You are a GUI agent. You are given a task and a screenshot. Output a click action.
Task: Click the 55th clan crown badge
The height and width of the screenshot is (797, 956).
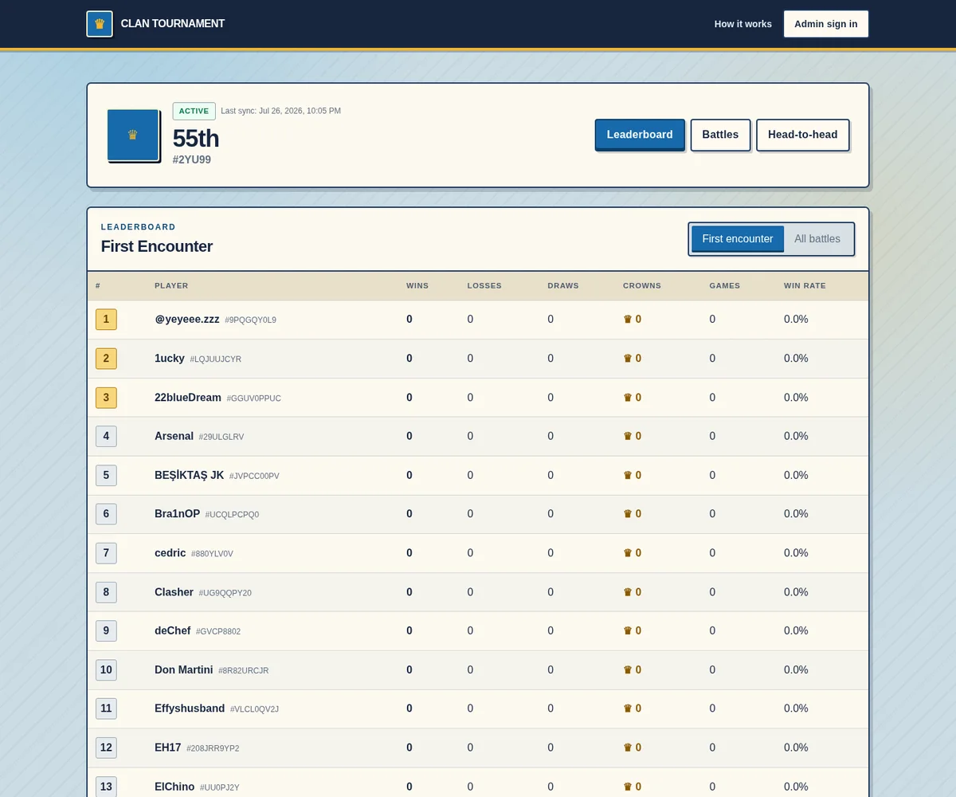click(133, 135)
